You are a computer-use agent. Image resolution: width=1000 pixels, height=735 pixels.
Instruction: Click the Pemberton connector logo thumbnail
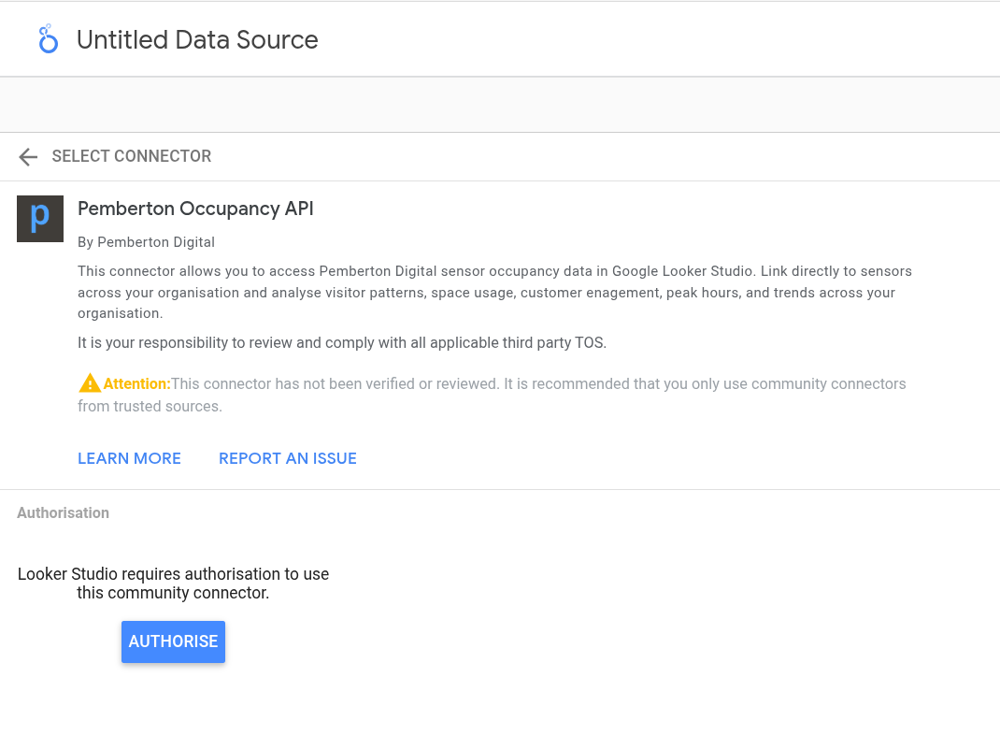[x=40, y=219]
